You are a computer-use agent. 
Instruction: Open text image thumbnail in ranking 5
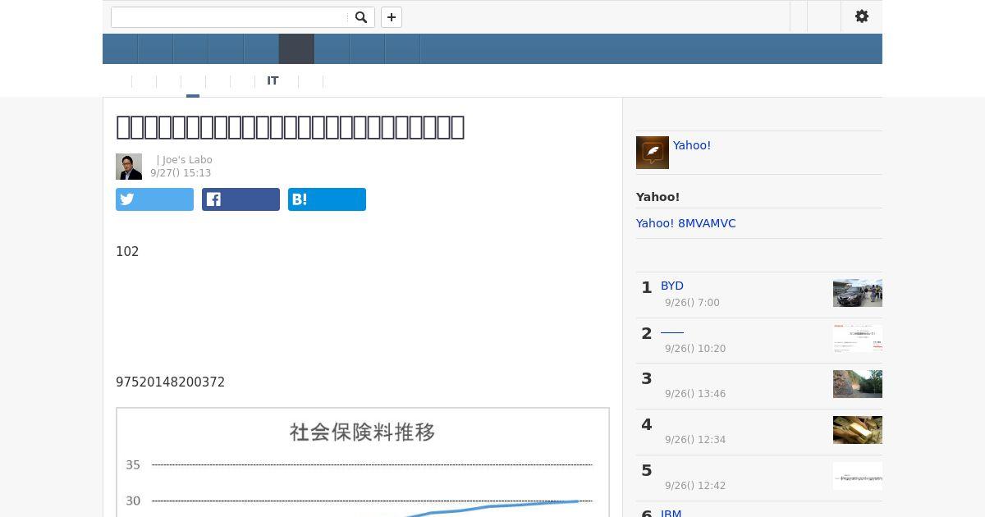click(x=858, y=476)
